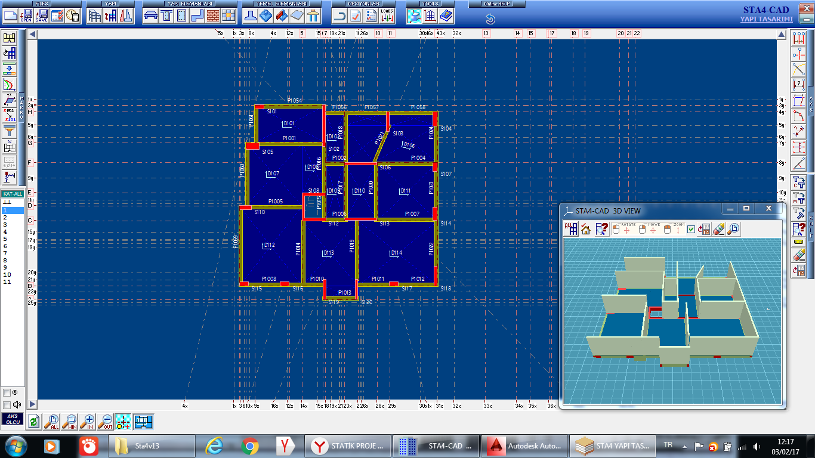Click the KAT-ALL floor selector header

[x=13, y=194]
